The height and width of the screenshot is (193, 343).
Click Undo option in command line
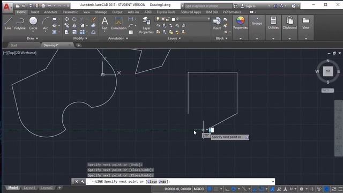click(x=162, y=182)
